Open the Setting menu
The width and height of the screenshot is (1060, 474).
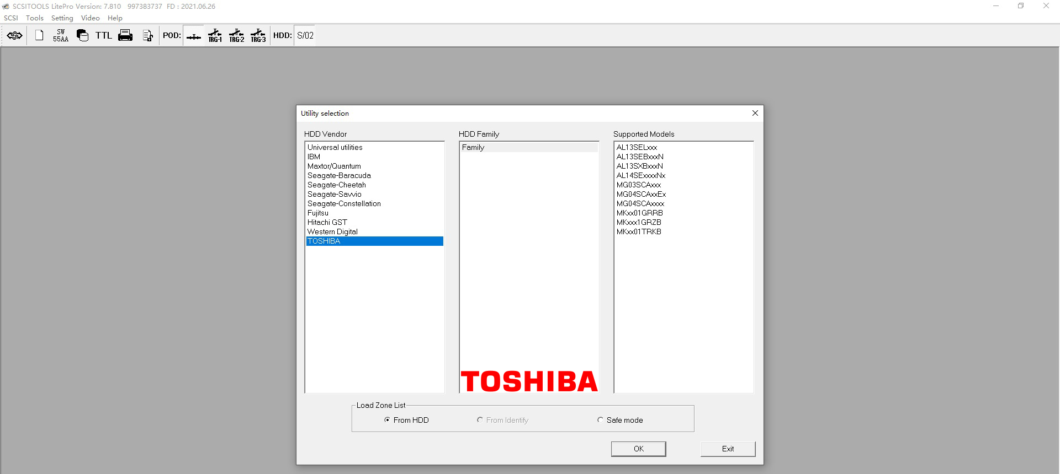pyautogui.click(x=62, y=18)
